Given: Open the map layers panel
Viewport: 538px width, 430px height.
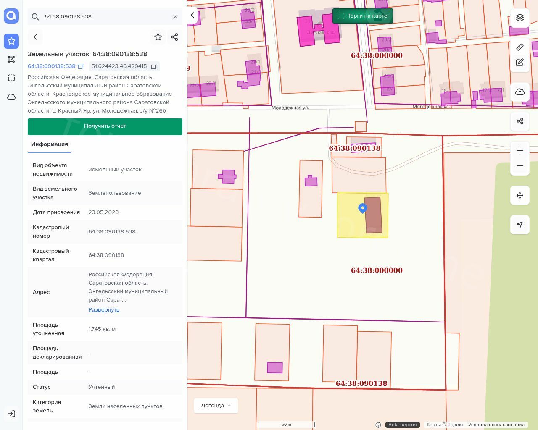Looking at the screenshot, I should pyautogui.click(x=520, y=18).
